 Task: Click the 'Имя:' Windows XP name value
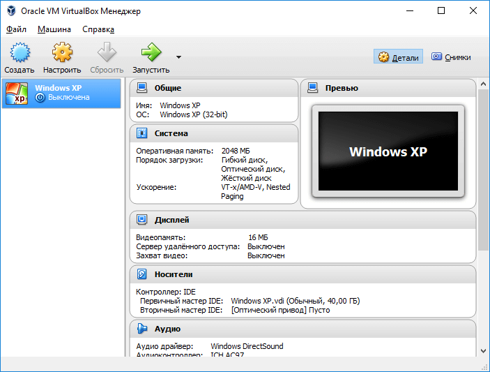180,105
